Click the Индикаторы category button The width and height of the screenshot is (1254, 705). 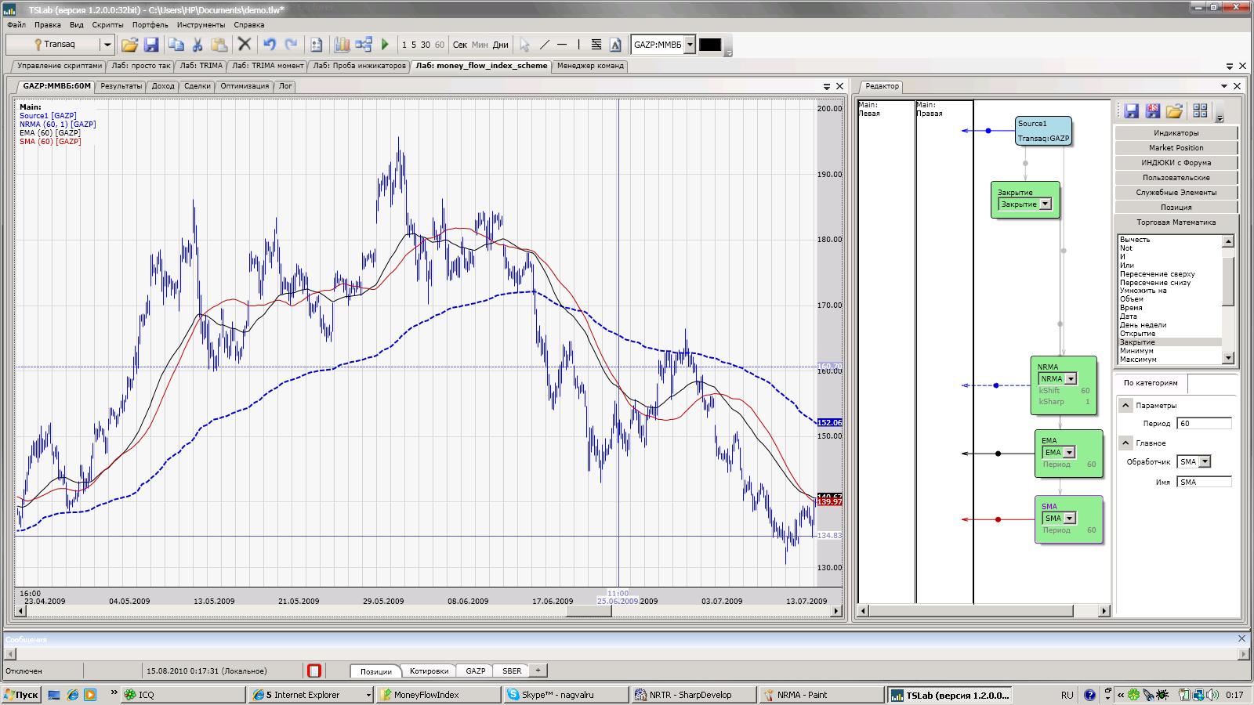tap(1176, 133)
